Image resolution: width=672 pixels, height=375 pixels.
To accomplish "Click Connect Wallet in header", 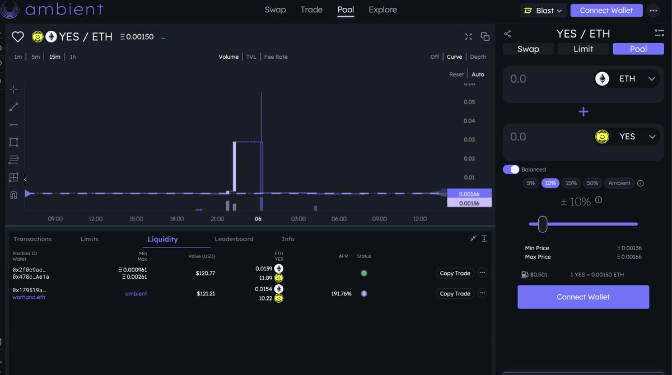I will (606, 11).
